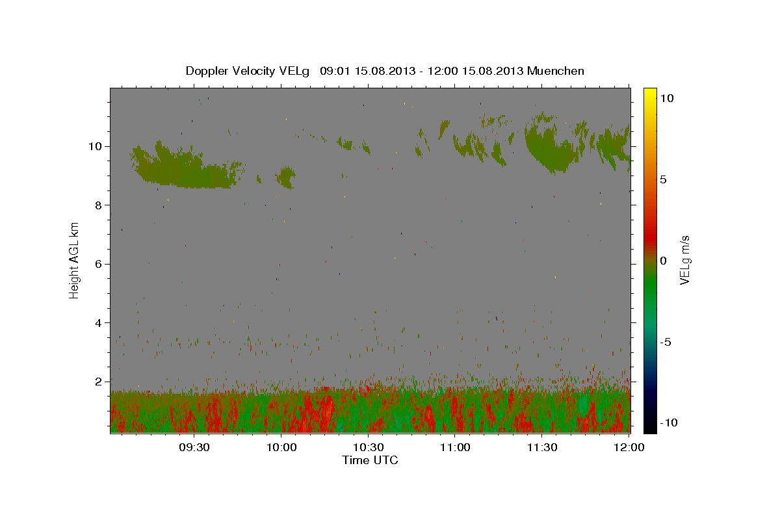The image size is (780, 520).
Task: Click the colorbar value -10 at bottom
Action: click(669, 422)
